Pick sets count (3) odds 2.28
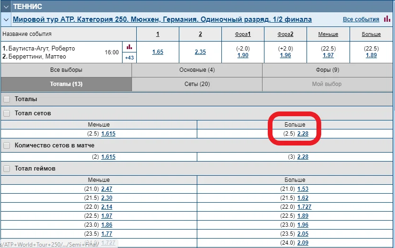The image size is (395, 248). point(303,157)
